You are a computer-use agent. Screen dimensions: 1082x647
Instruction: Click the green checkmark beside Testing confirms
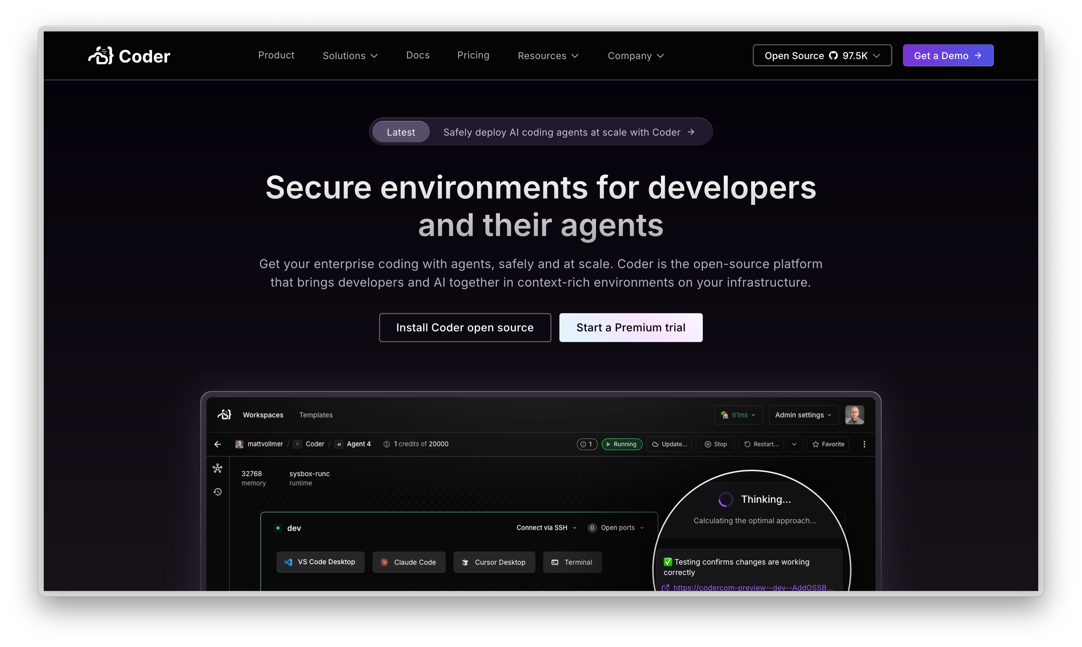[x=667, y=562]
